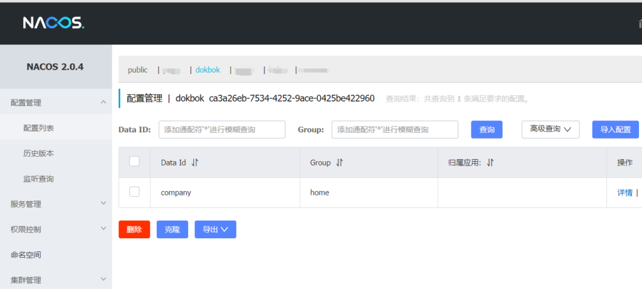642x289 pixels.
Task: Expand the 集群管理 menu section
Action: (x=103, y=280)
